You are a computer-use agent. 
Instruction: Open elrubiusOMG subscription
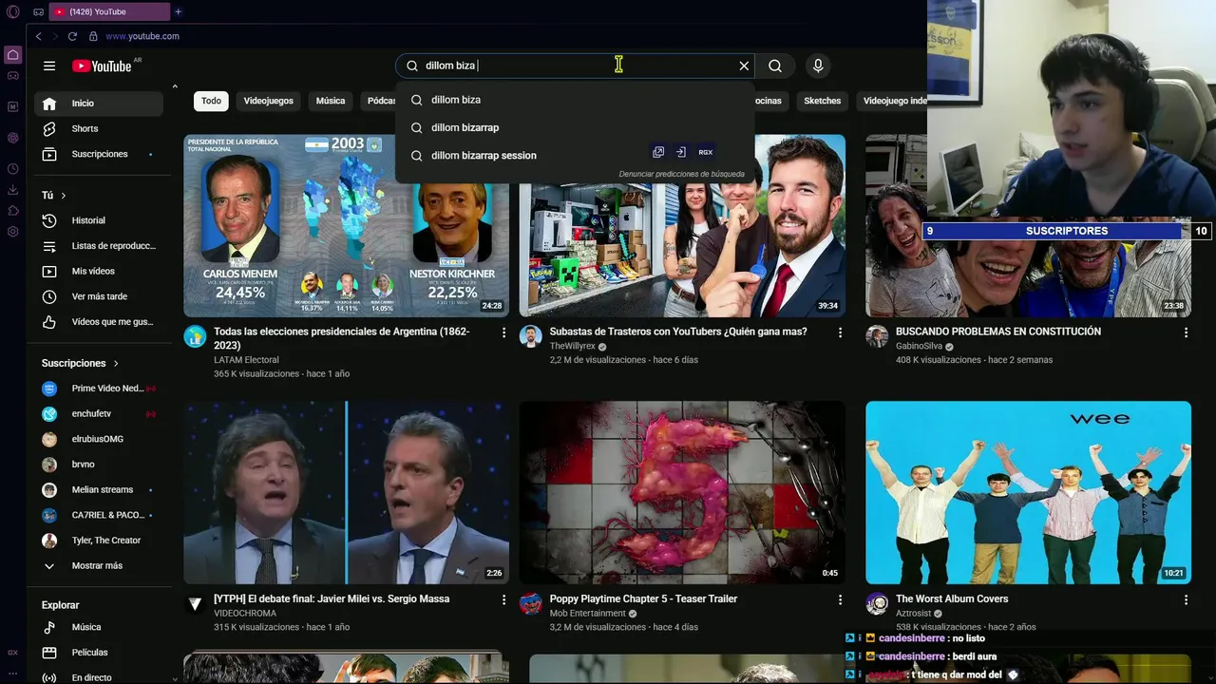click(99, 439)
